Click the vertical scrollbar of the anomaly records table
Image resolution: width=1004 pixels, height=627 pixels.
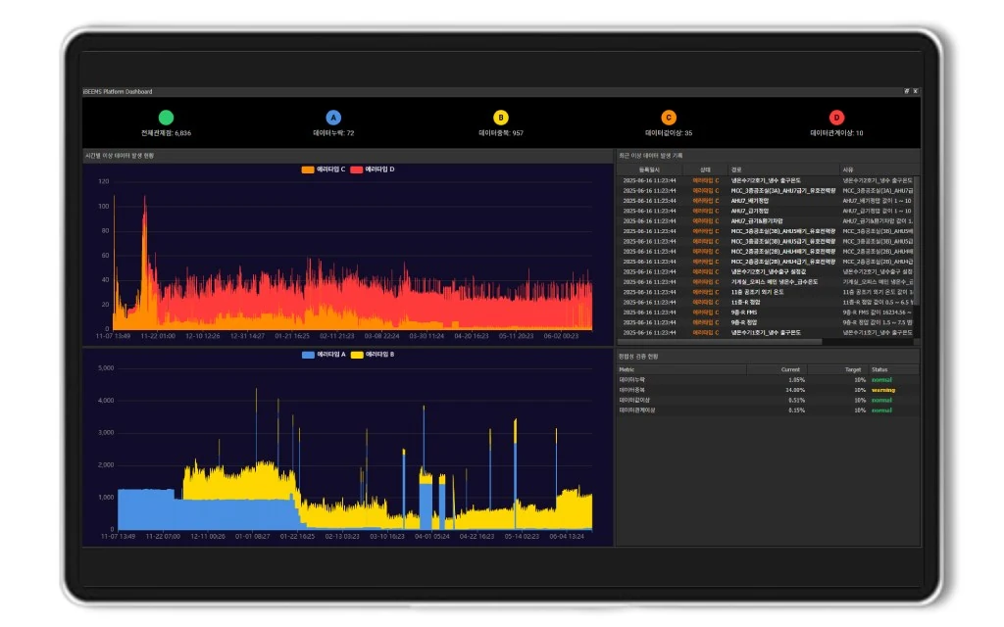(917, 241)
